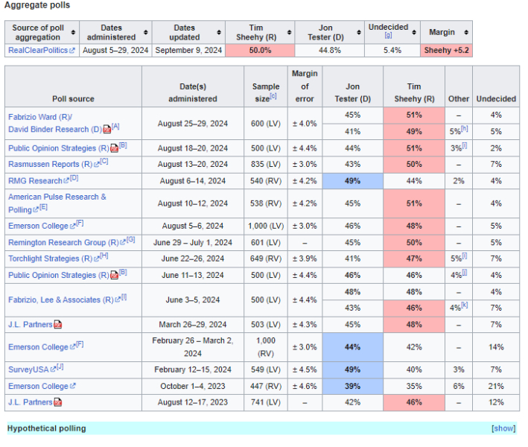Open footnote [c] beside Sample size
Screen dimensions: 528x447
[273, 96]
